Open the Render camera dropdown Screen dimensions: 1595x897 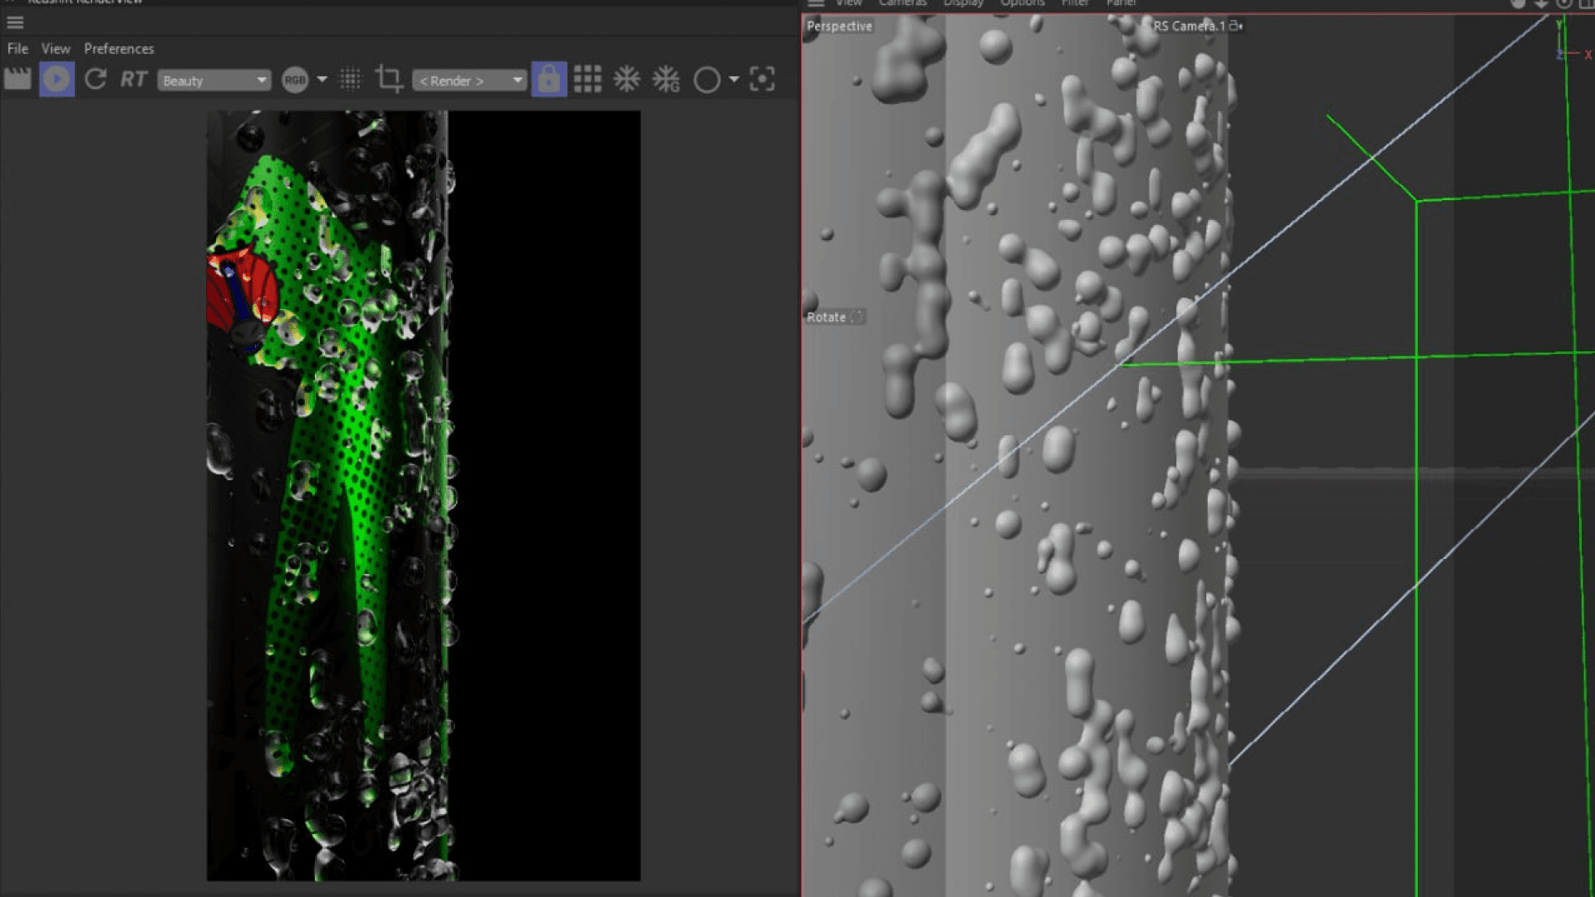click(469, 81)
